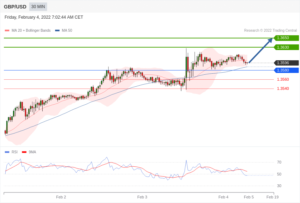Click the RSI 30 level label

point(279,186)
